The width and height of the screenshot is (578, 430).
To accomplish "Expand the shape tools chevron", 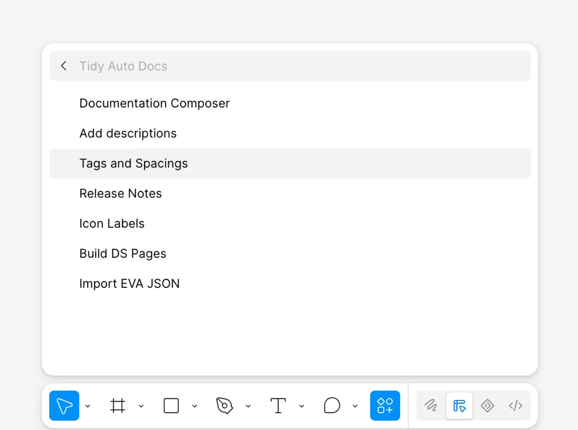I will 195,406.
